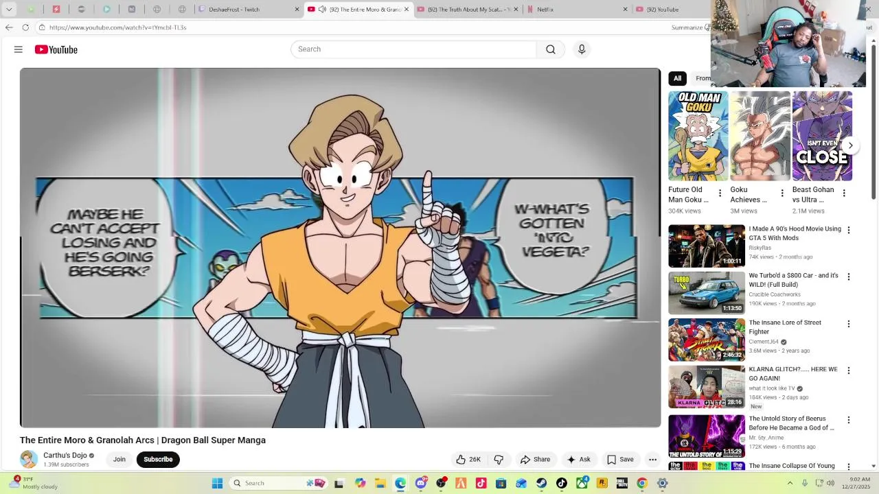
Task: Open 90's Hood Movie GTA 5 video
Action: click(707, 246)
